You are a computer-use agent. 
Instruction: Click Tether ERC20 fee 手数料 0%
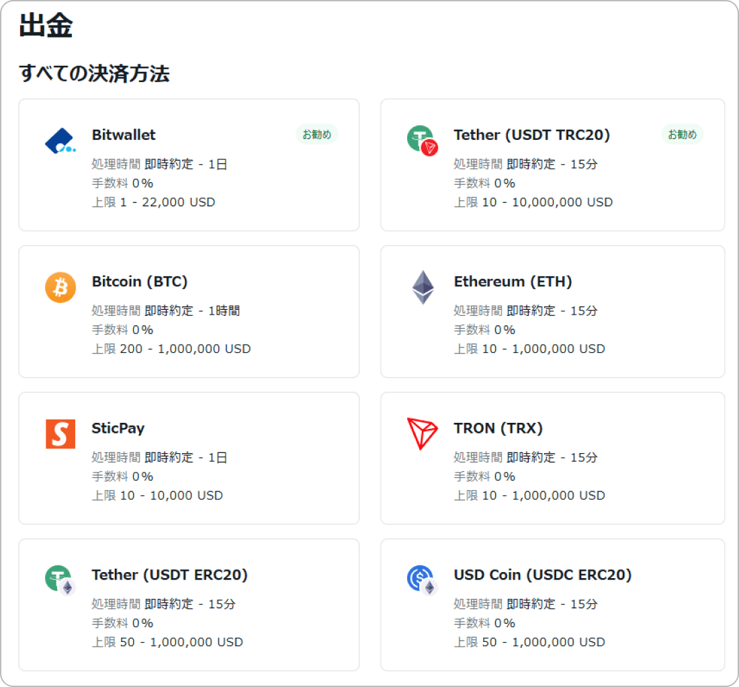pos(122,623)
